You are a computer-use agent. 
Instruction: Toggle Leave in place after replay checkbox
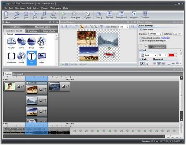point(141,41)
